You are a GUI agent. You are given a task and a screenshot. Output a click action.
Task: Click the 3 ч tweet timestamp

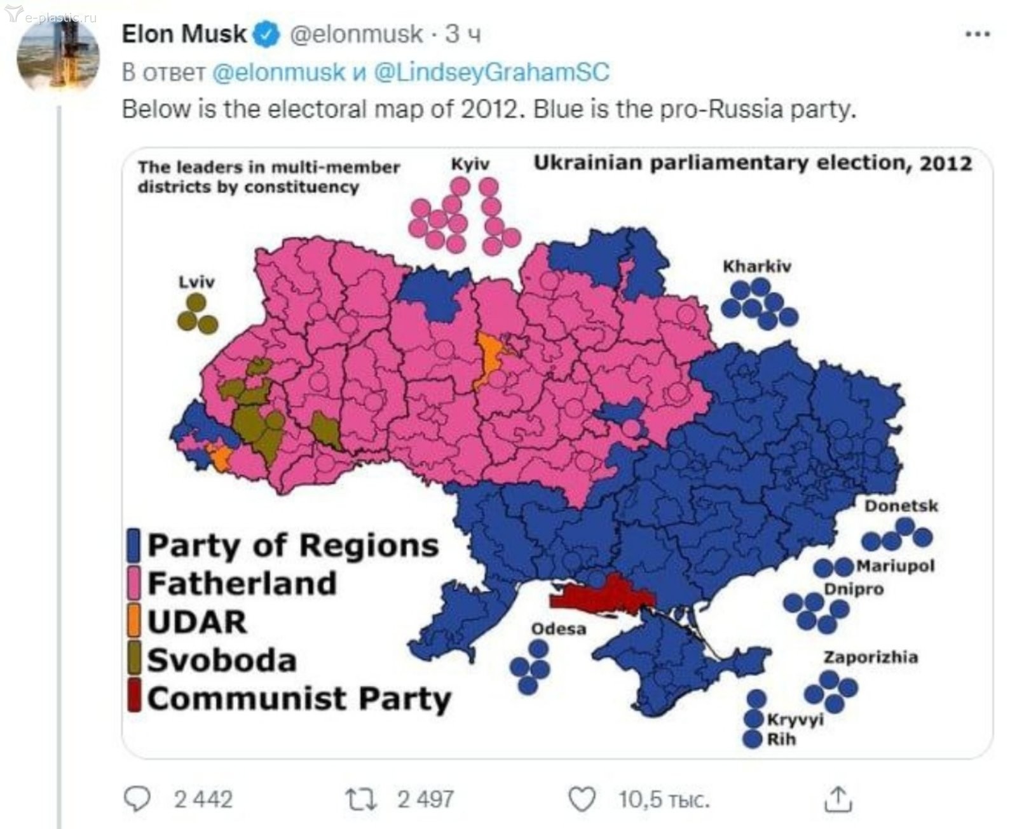462,34
